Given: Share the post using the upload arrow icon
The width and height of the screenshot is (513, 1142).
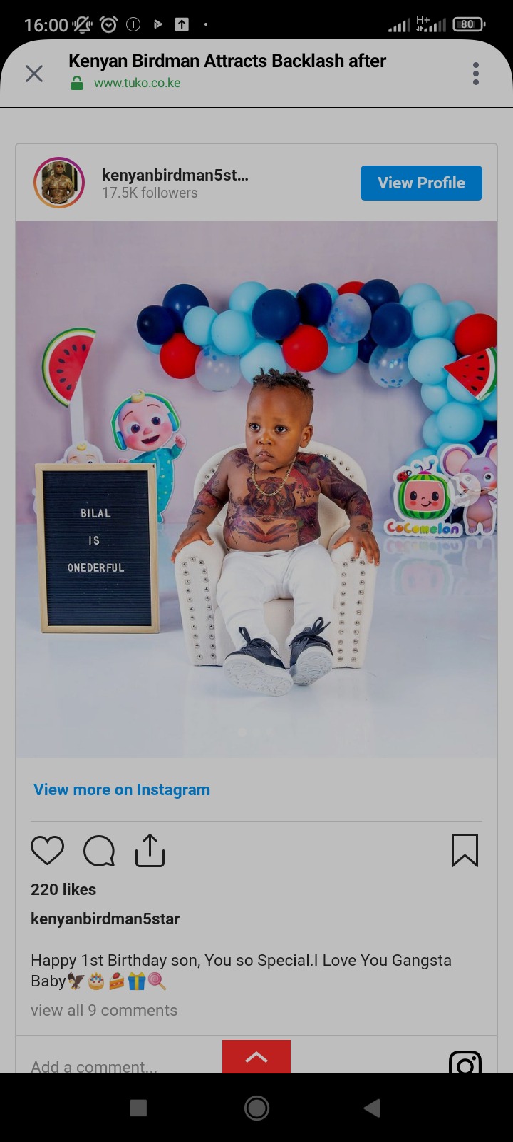Looking at the screenshot, I should (x=150, y=850).
